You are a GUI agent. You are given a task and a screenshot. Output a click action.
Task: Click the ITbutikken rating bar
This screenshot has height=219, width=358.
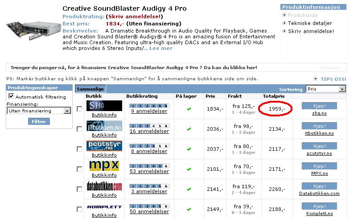point(149,126)
